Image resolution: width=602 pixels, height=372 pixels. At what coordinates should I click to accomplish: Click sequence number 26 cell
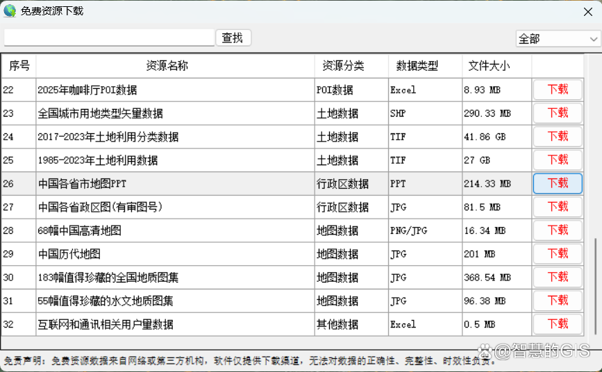(19, 183)
